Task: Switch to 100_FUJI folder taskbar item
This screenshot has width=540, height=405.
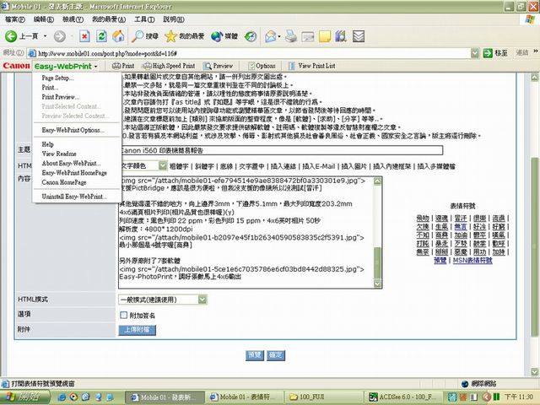Action: (x=324, y=397)
